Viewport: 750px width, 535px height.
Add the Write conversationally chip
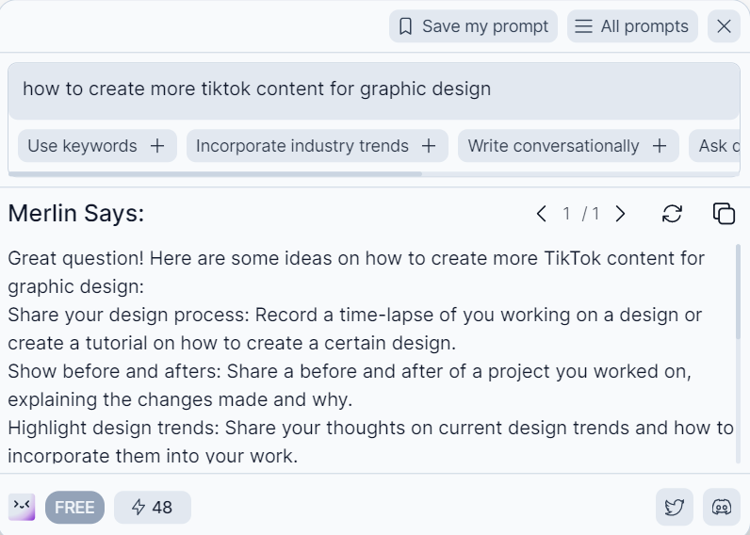click(x=567, y=146)
